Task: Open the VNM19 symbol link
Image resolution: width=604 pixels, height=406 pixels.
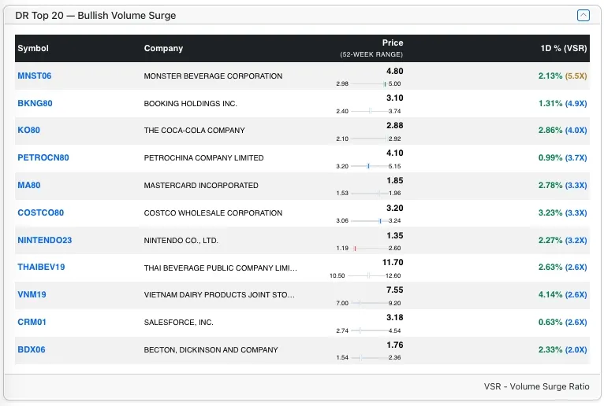Action: [x=32, y=295]
